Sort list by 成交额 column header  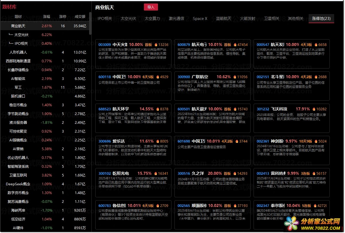[80, 17]
